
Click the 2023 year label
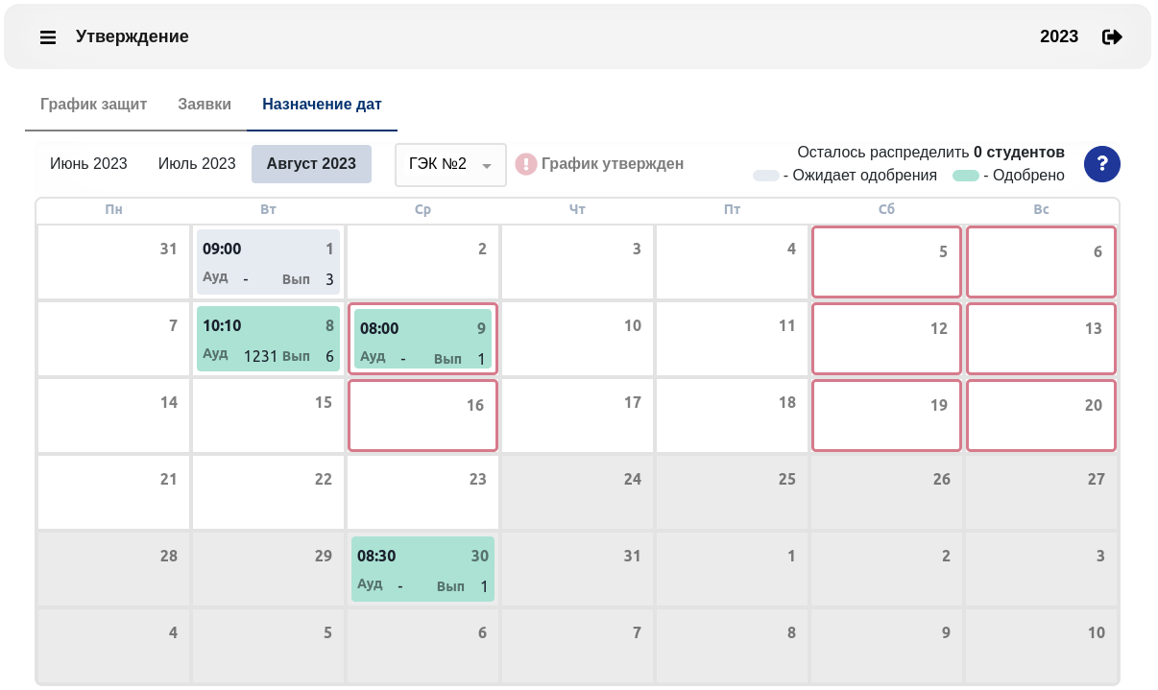click(1059, 37)
